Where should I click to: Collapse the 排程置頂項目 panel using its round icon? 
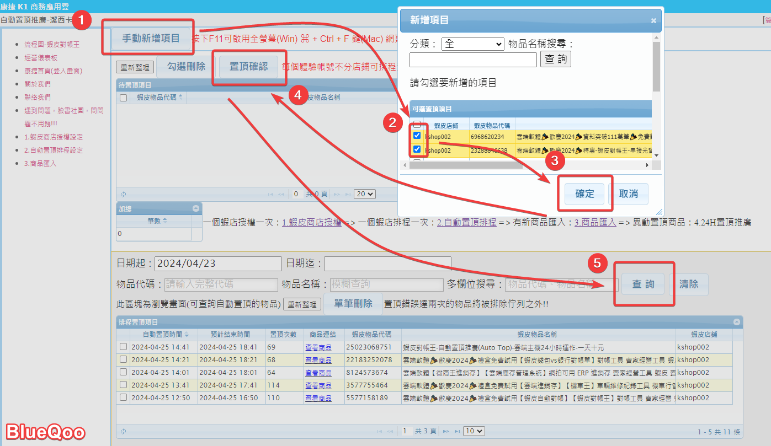click(736, 322)
